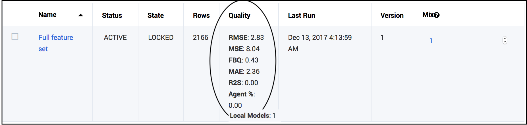Tick the Full feature set row checkbox
Image resolution: width=527 pixels, height=125 pixels.
(15, 36)
